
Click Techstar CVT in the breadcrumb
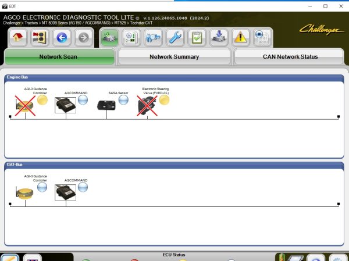tap(141, 23)
